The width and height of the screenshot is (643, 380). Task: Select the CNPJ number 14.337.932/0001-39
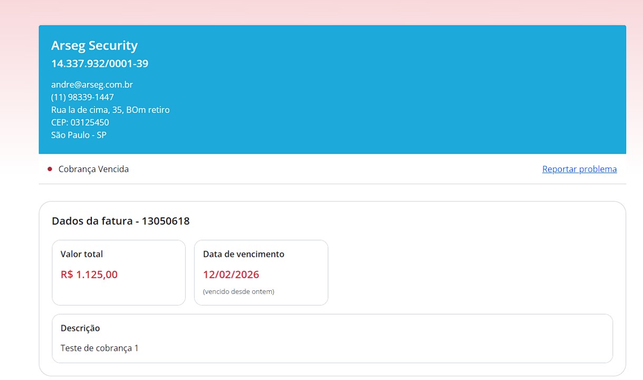100,64
